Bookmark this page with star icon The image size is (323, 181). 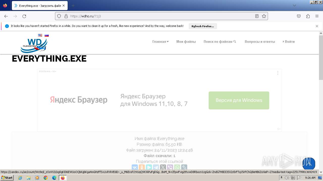tap(264, 16)
